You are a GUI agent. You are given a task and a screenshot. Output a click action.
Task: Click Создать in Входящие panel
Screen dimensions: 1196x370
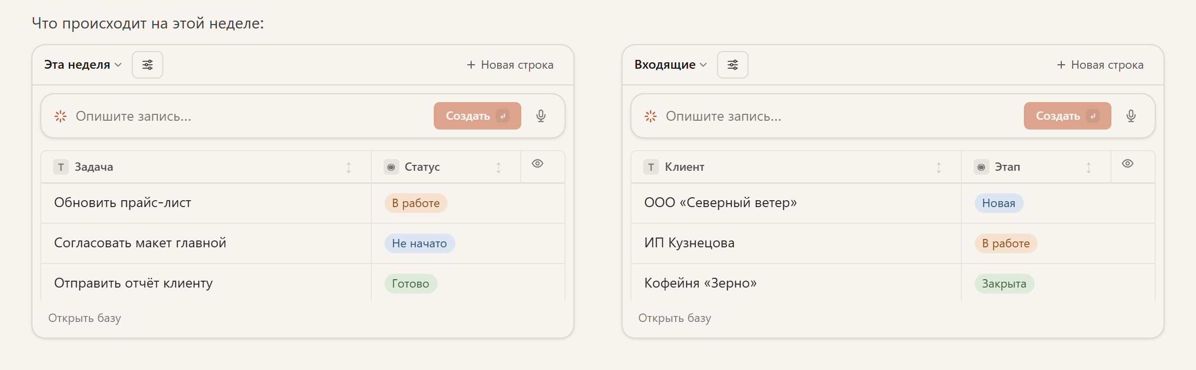click(x=1068, y=116)
